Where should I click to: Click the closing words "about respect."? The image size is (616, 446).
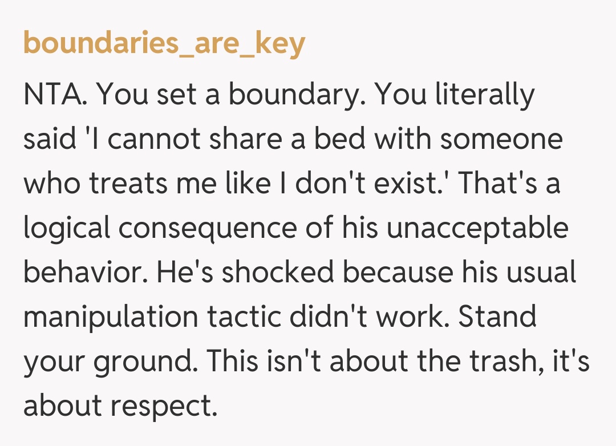120,407
